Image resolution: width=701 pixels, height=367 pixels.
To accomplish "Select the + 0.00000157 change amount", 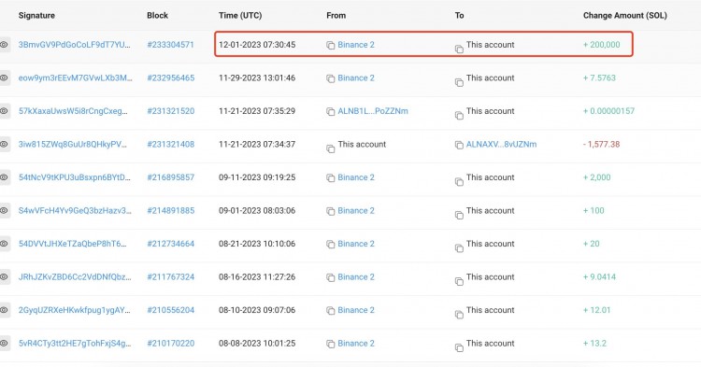I will coord(608,111).
